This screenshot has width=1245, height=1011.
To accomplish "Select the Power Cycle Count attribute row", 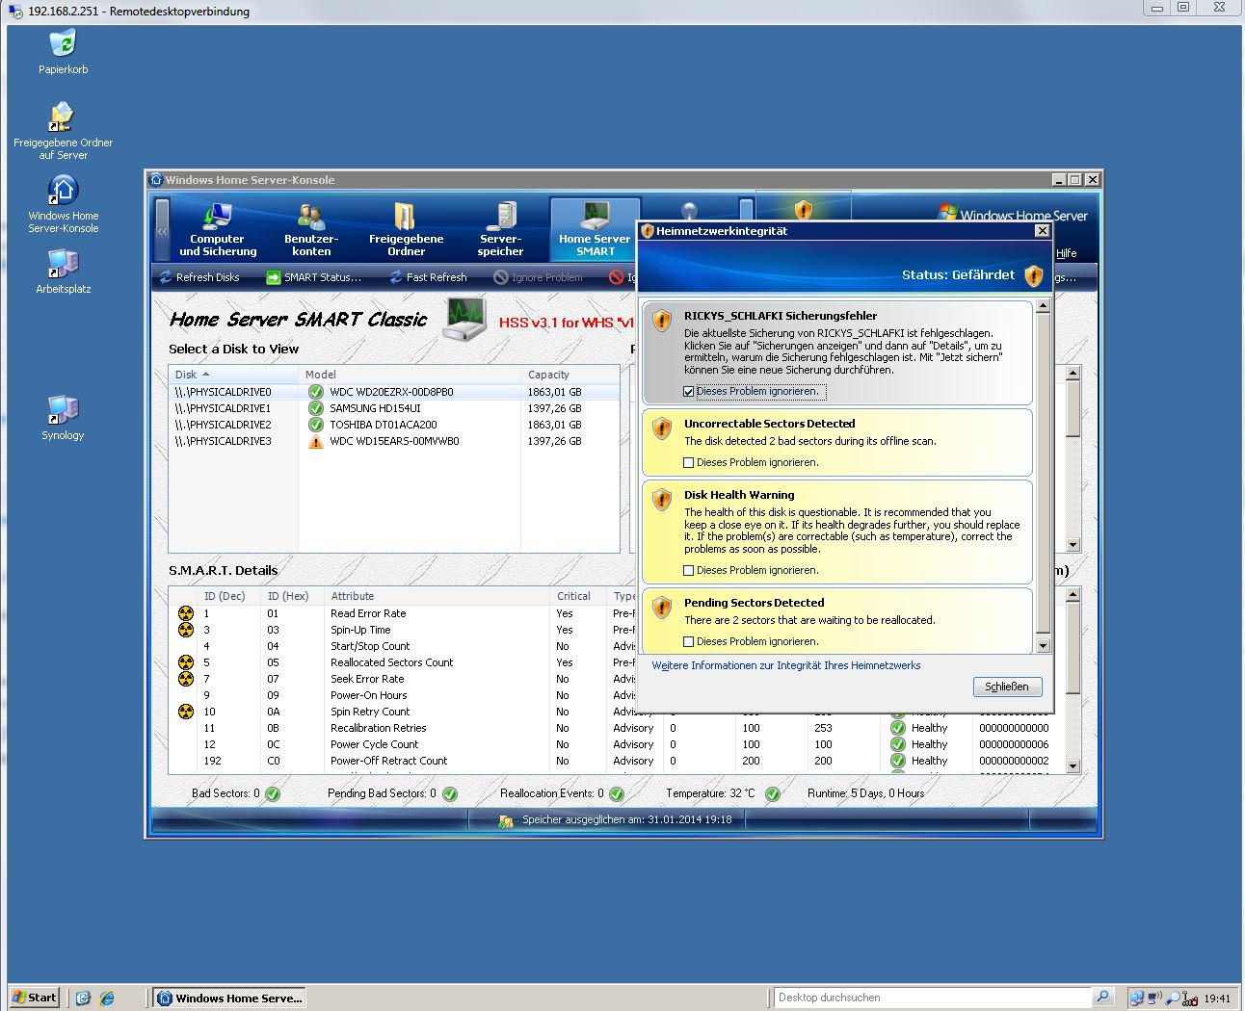I will point(617,744).
